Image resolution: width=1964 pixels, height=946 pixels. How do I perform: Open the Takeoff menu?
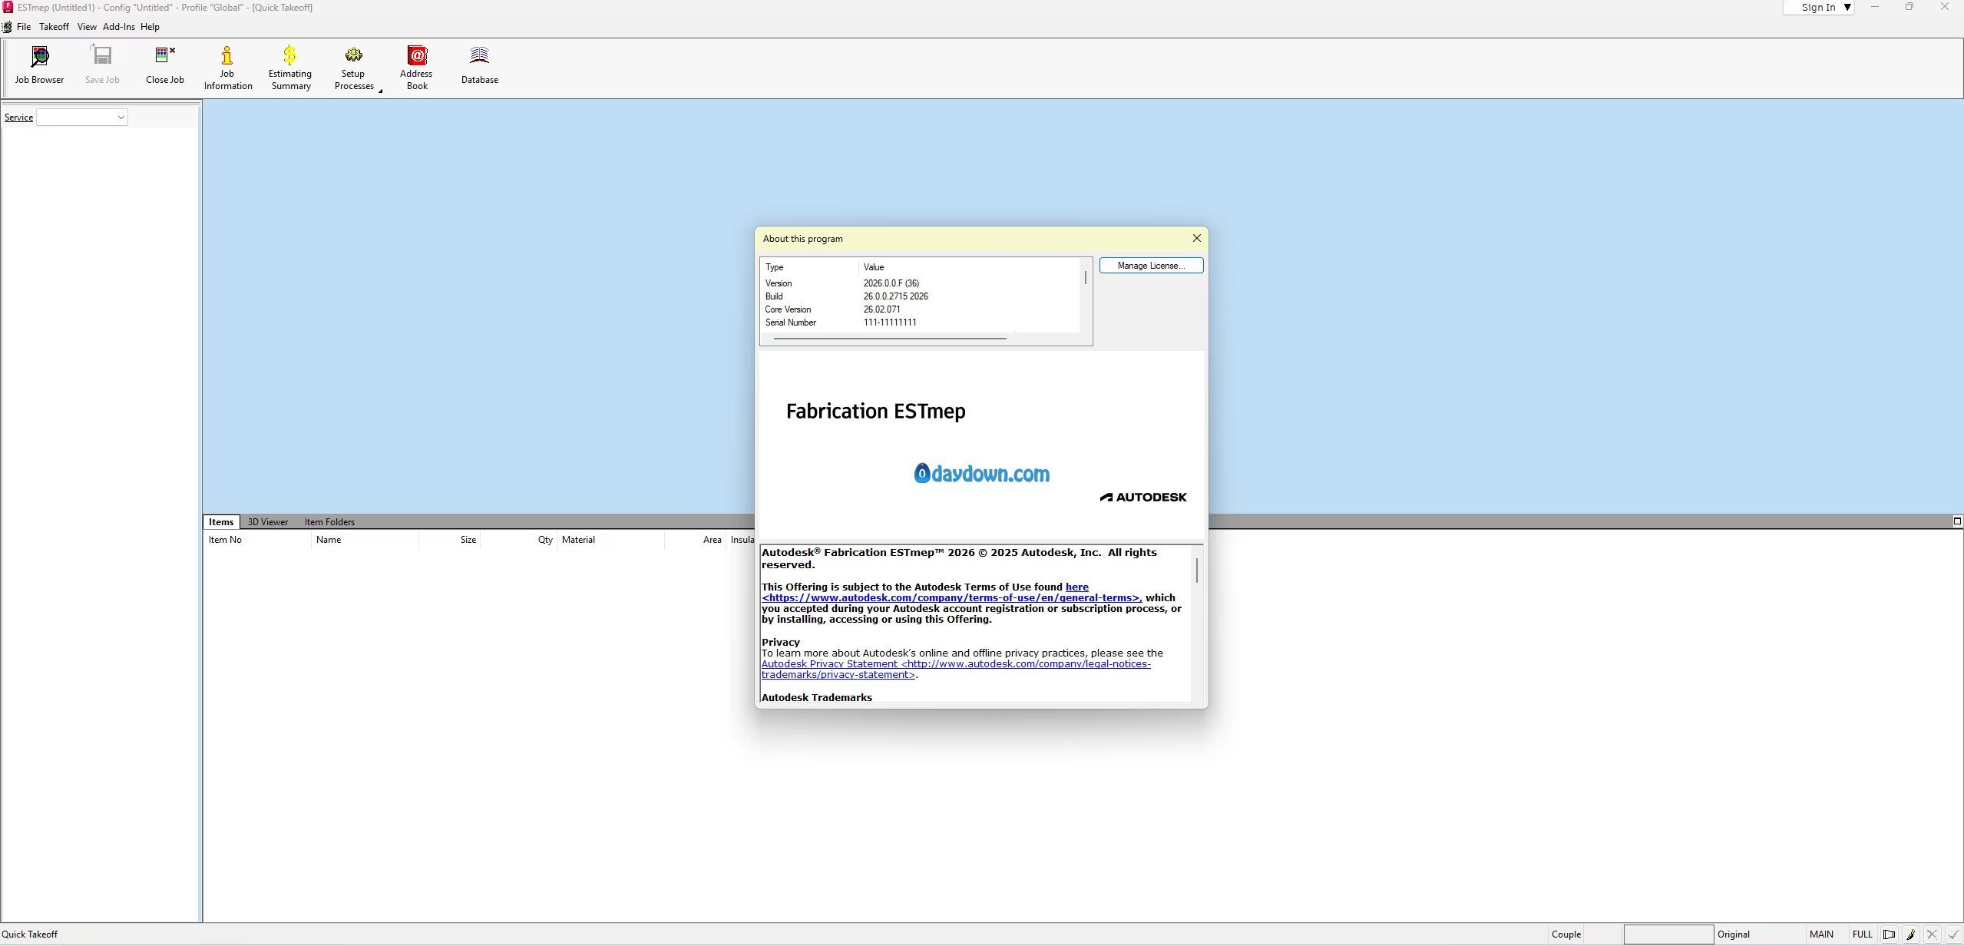(54, 27)
